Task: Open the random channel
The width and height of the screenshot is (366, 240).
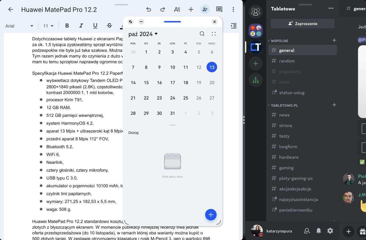Action: (x=303, y=61)
